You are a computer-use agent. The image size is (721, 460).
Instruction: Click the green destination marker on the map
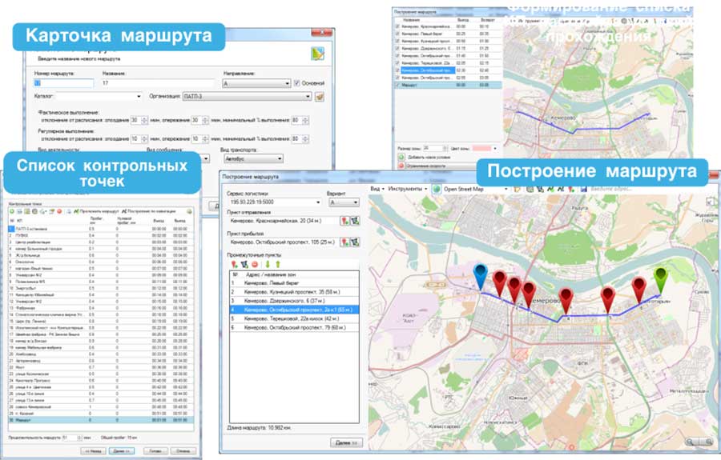[x=660, y=278]
